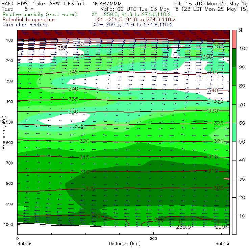This screenshot has width=250, height=250.
Task: Click the "Distance (km)" axis title
Action: pos(125,244)
